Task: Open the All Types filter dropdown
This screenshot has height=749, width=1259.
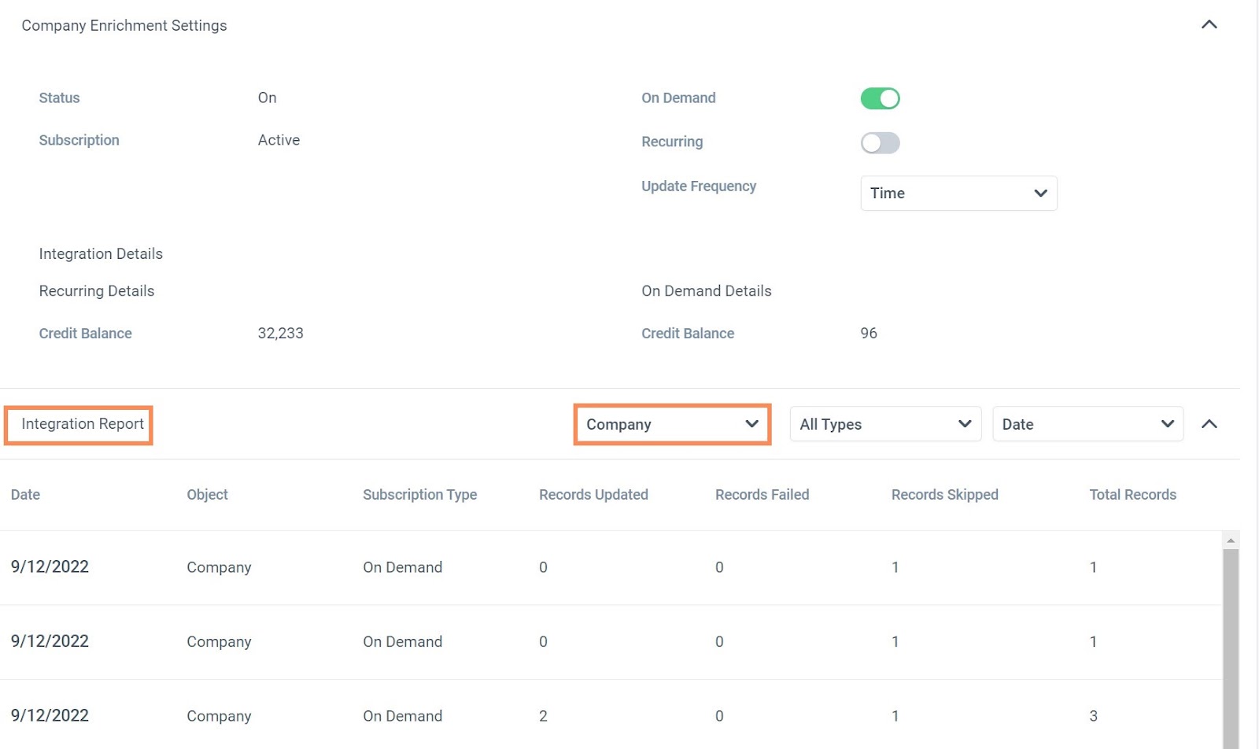Action: coord(885,425)
